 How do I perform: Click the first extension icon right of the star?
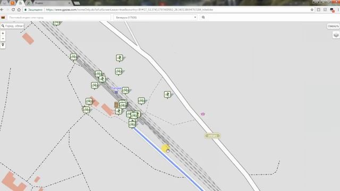click(319, 10)
